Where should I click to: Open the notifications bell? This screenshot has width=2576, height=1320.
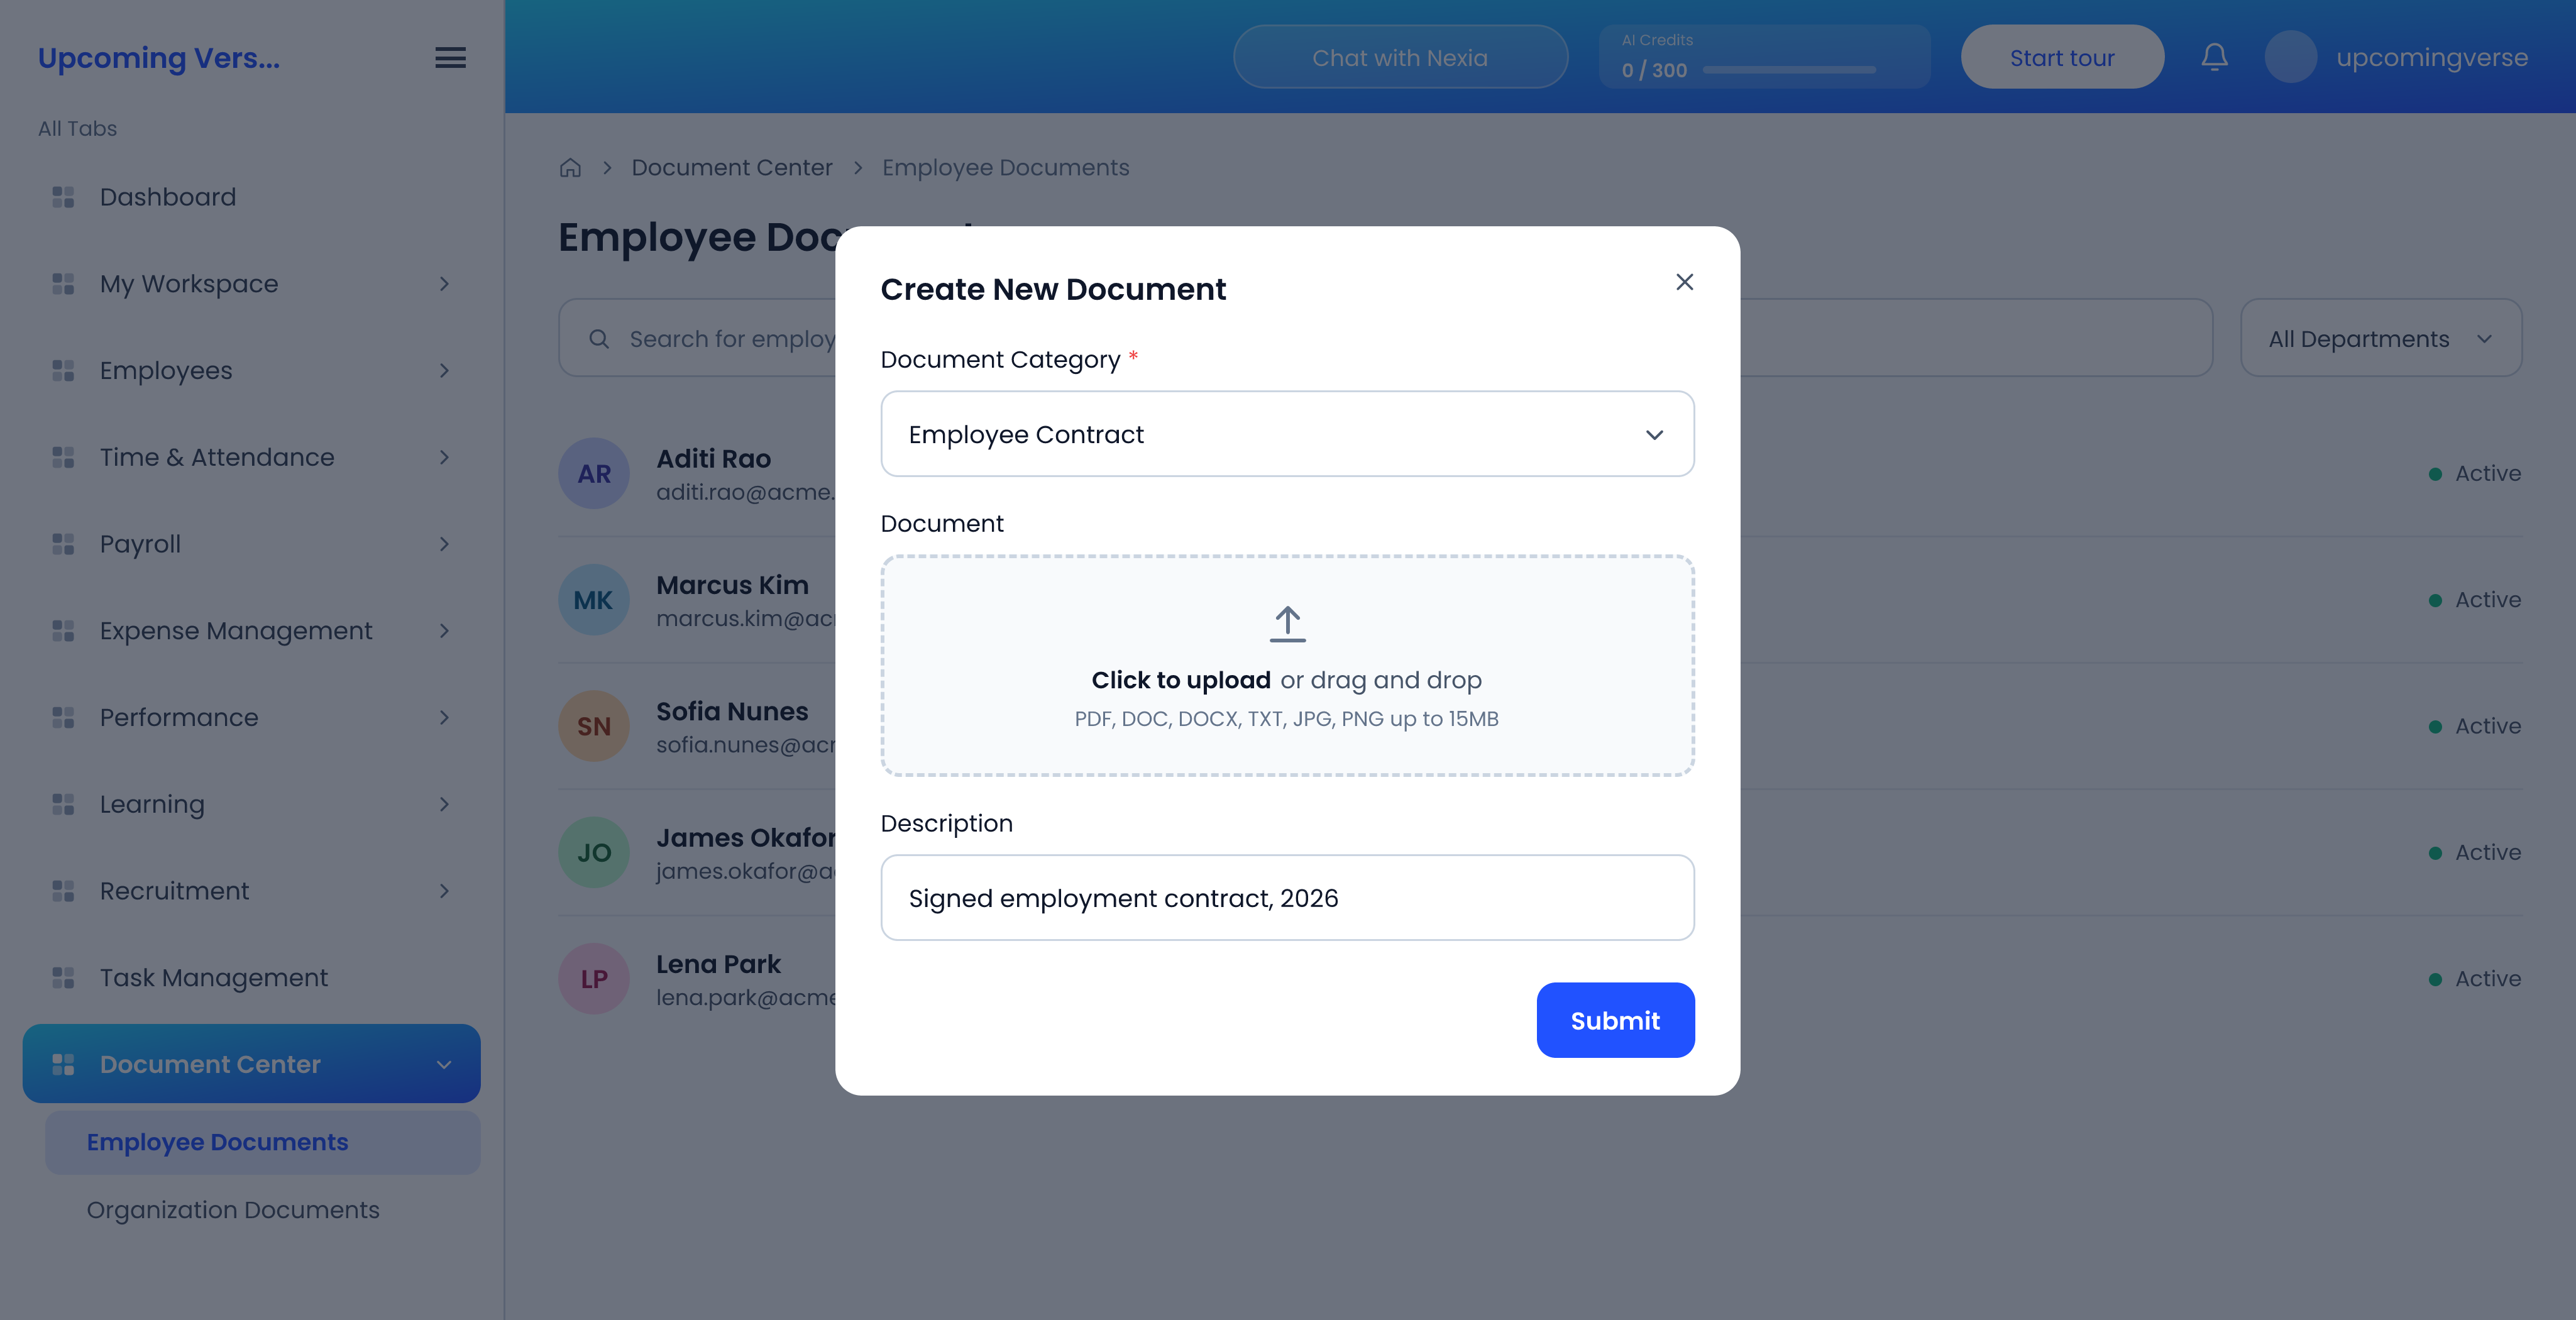2214,57
